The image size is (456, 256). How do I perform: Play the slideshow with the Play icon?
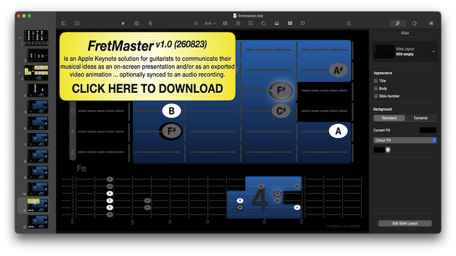point(123,23)
